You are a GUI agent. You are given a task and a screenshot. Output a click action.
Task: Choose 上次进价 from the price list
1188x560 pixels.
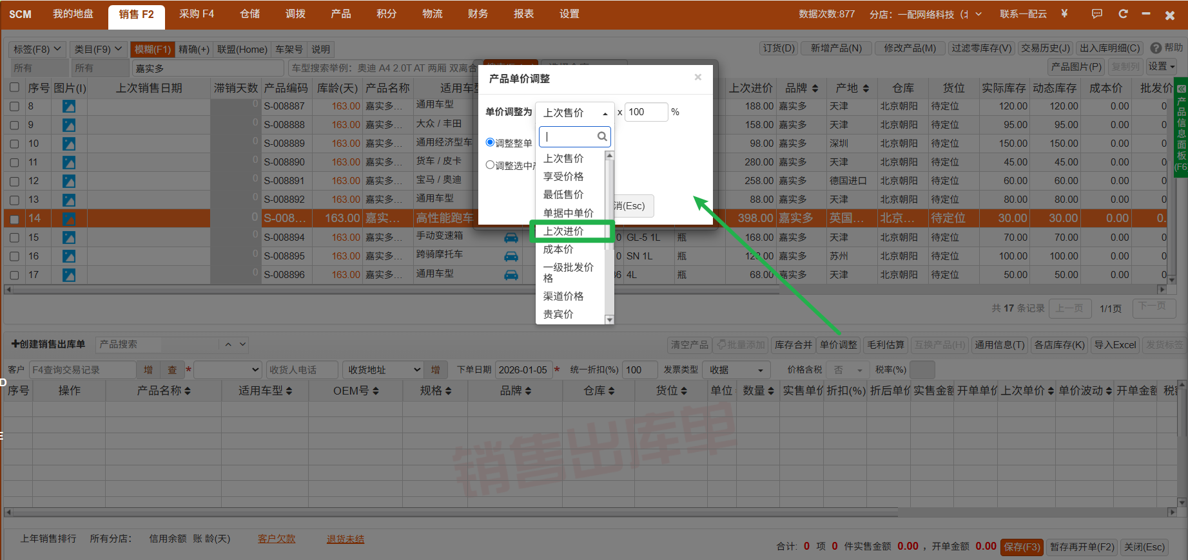[564, 231]
